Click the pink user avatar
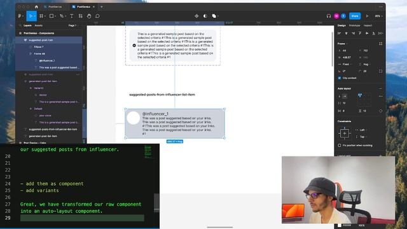Viewport: 407px width, 229px height. 336,16
